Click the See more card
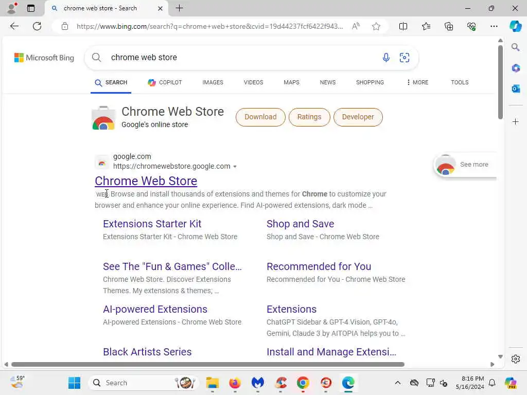The width and height of the screenshot is (527, 395). [x=465, y=165]
